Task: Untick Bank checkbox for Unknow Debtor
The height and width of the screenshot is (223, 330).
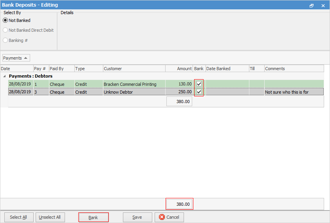Action: 199,92
